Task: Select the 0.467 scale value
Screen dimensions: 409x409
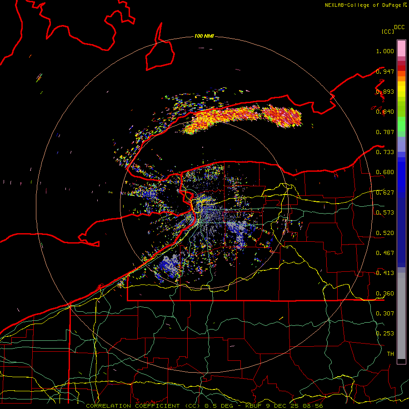Action: tap(385, 253)
